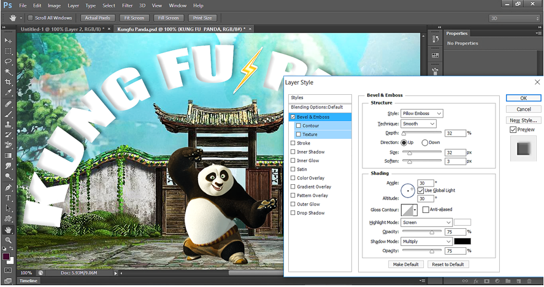Viewport: 544px width, 287px height.
Task: Click the Size value field
Action: point(455,152)
